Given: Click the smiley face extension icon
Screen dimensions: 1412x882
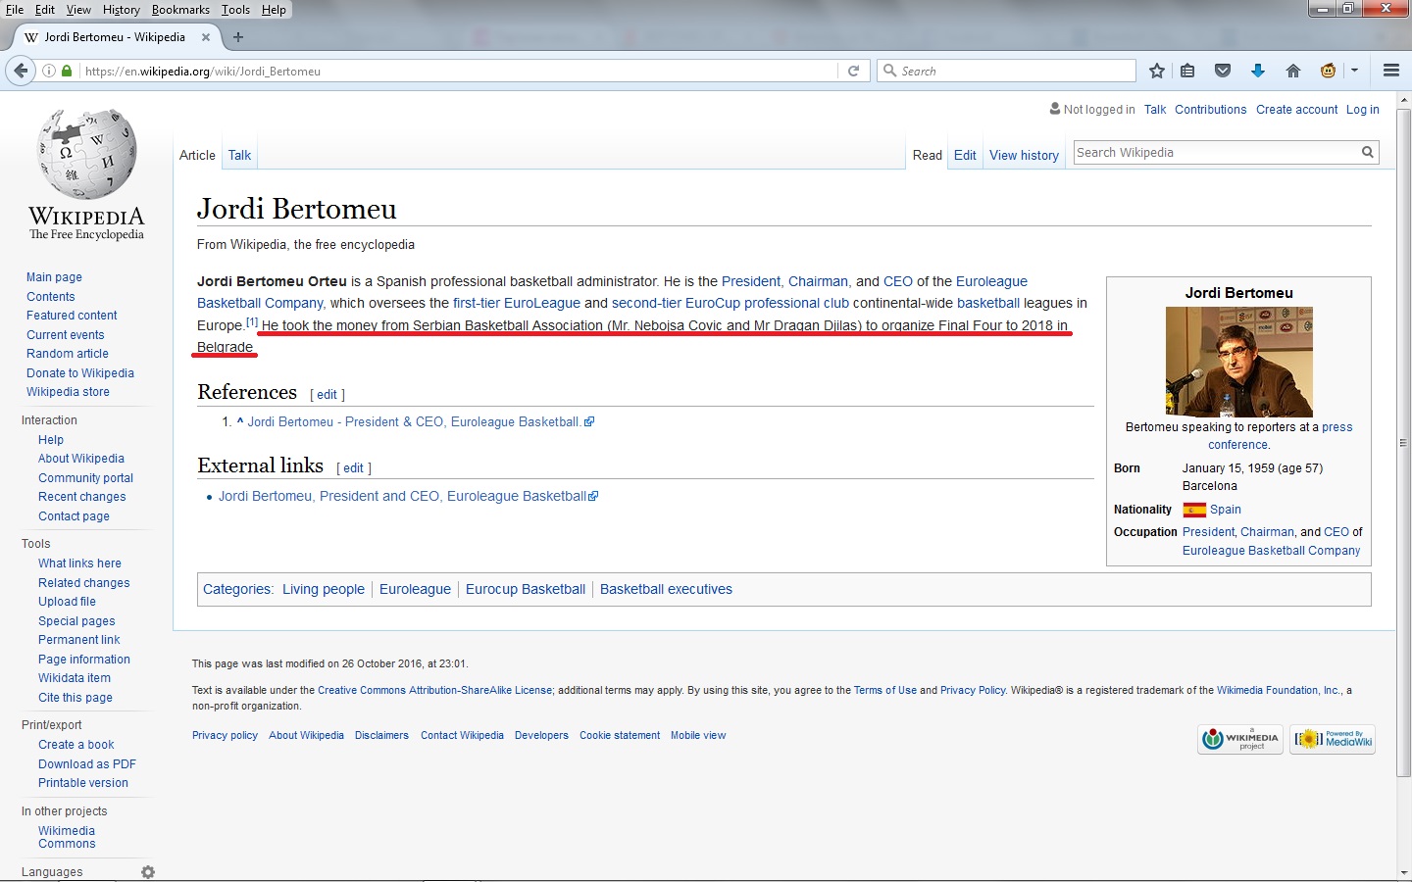Looking at the screenshot, I should [1329, 71].
